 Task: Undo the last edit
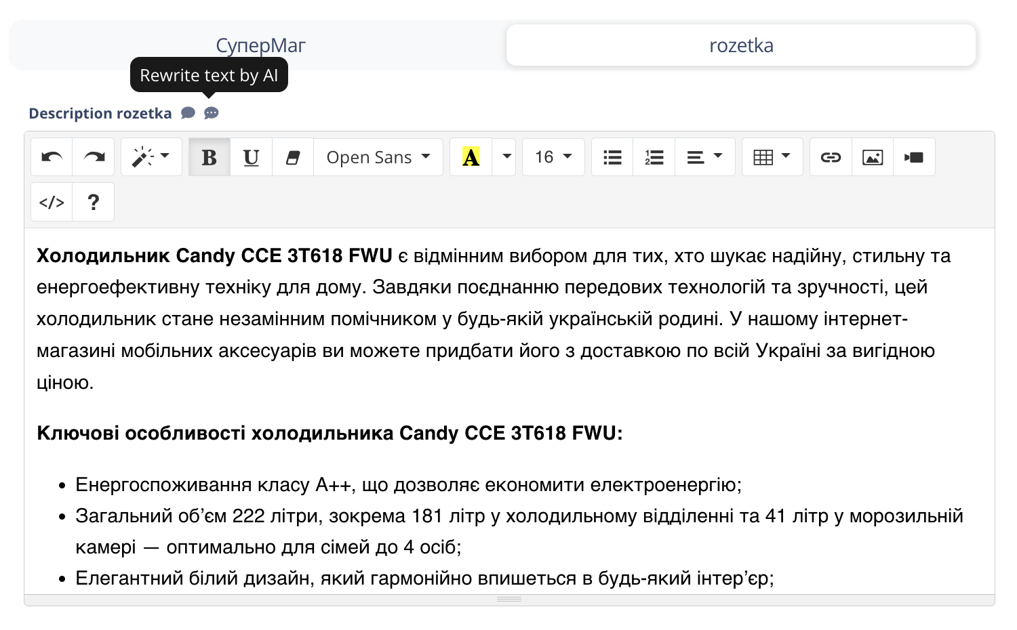[51, 156]
